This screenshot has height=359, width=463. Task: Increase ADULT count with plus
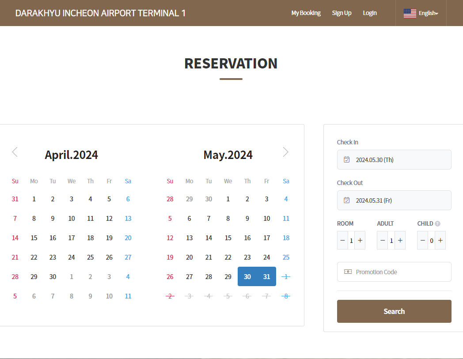click(x=400, y=240)
